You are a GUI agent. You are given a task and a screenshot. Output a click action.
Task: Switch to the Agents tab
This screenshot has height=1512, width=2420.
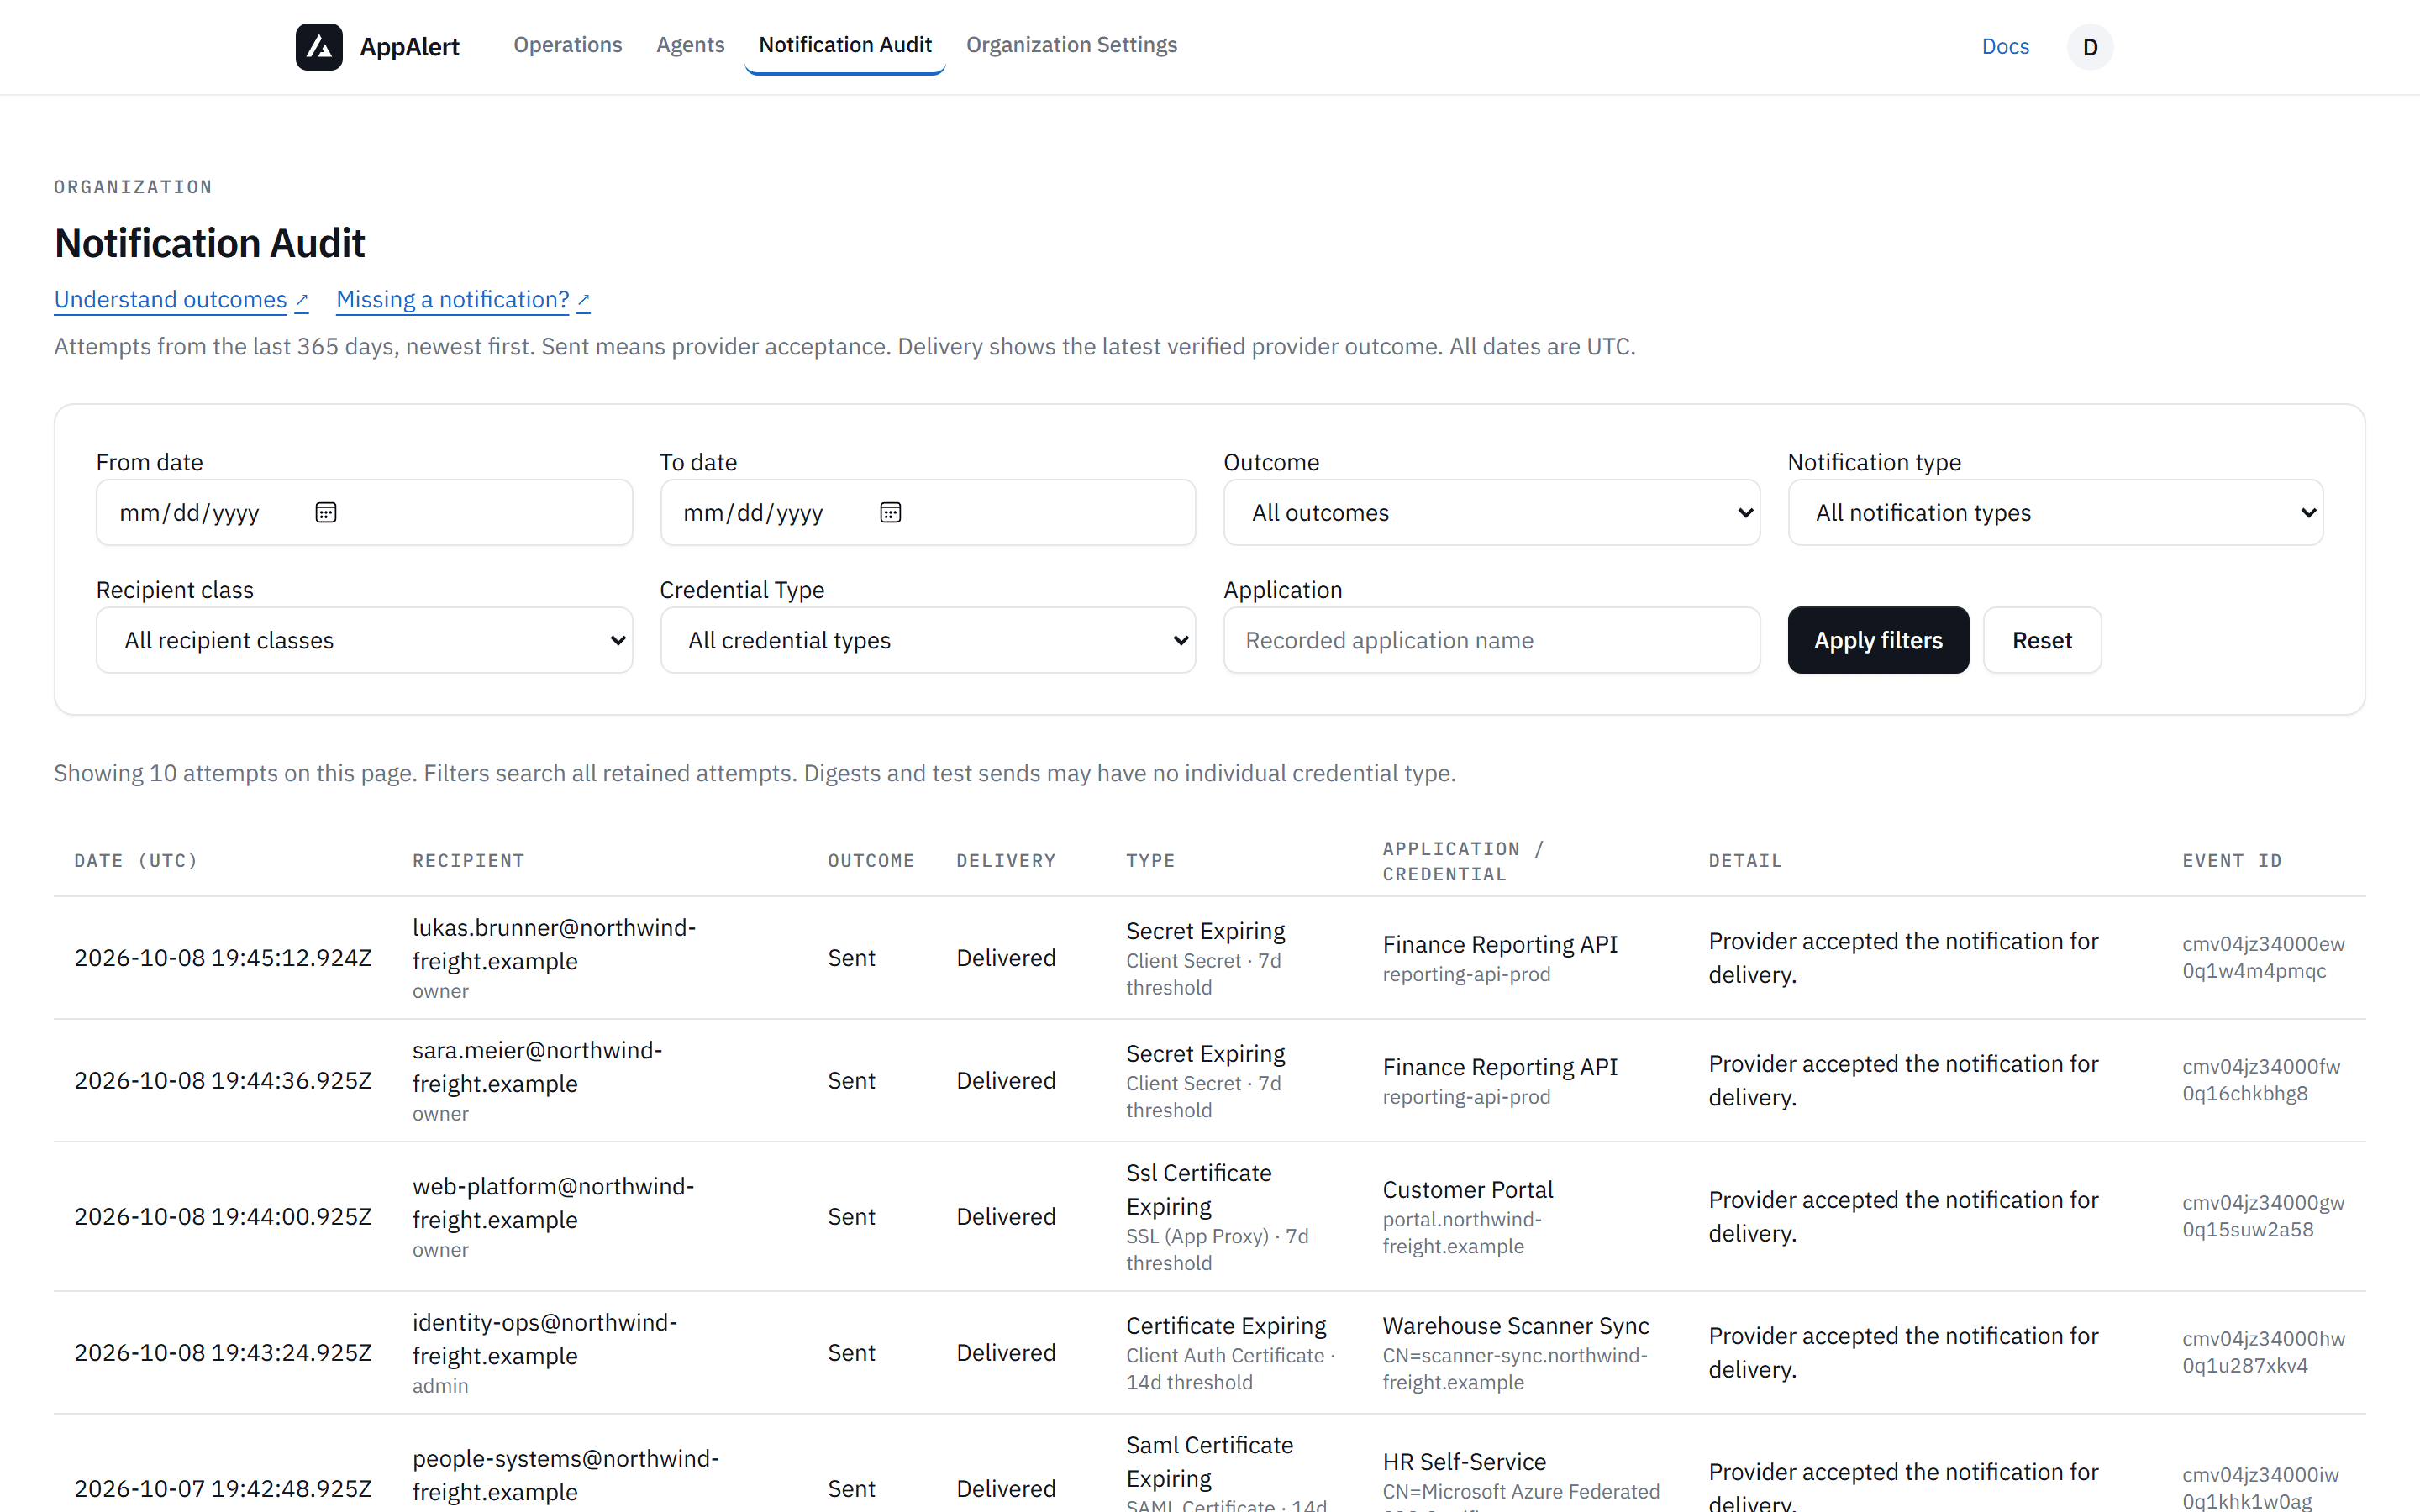(690, 45)
